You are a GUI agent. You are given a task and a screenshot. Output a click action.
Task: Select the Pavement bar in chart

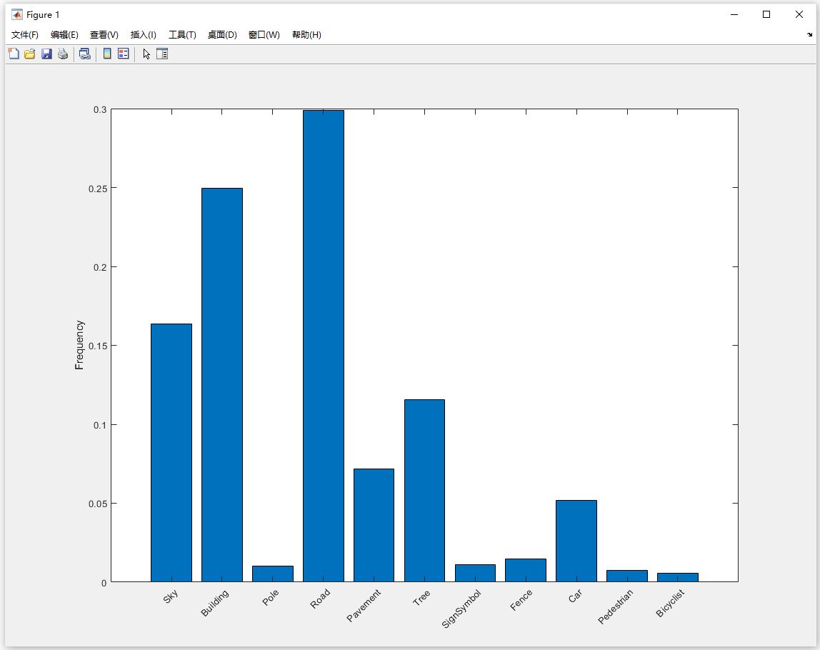[x=374, y=525]
